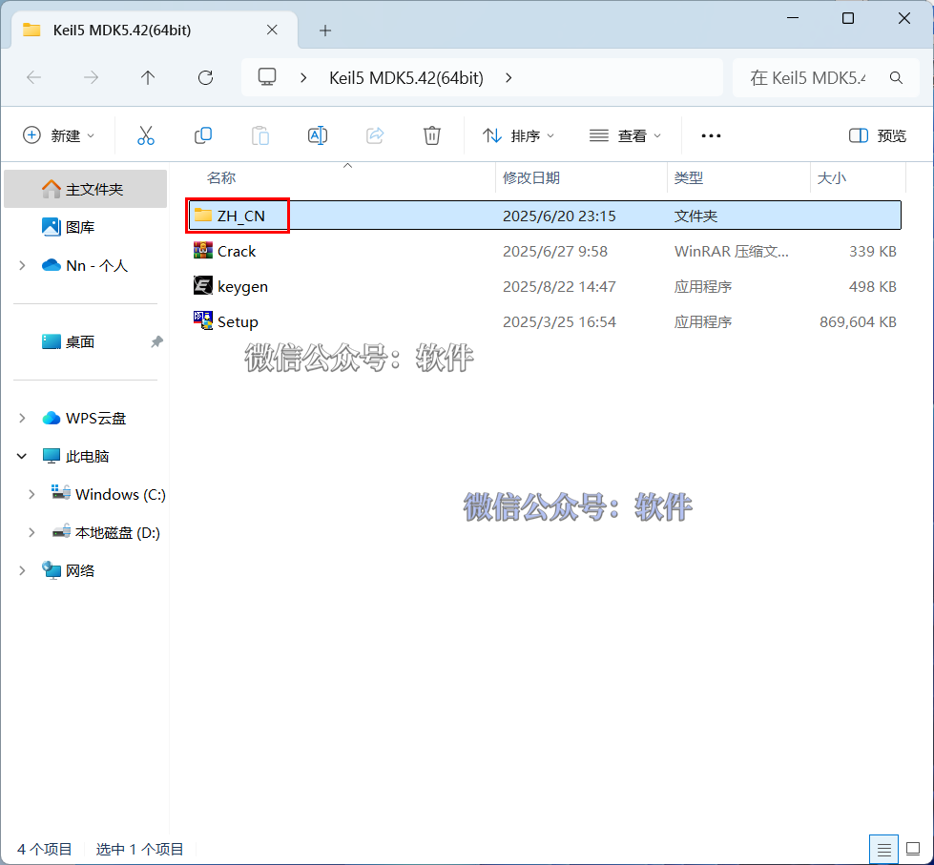
Task: Click the size 869,604 KB
Action: point(858,321)
